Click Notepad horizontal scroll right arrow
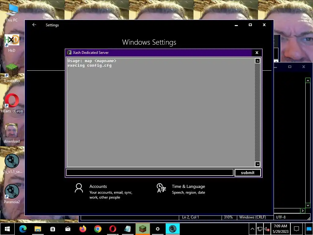Viewport: 313px width, 235px height. coord(303,211)
